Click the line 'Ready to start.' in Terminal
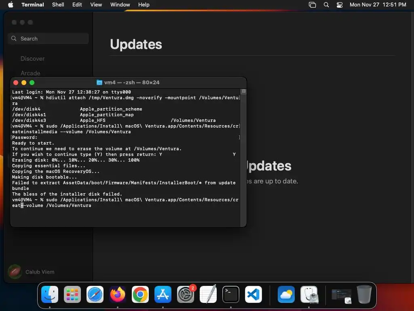This screenshot has height=311, width=414. pos(33,143)
